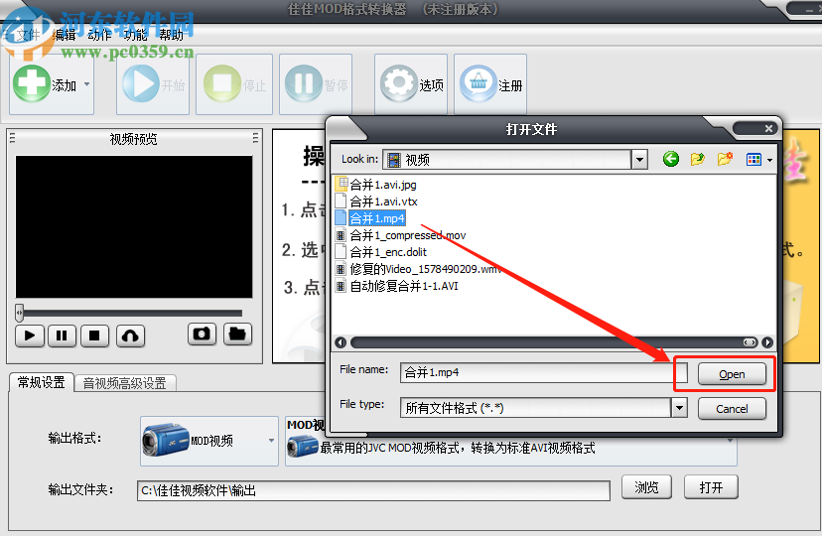Click the 浏览 browse button
Image resolution: width=822 pixels, height=536 pixels.
pos(646,487)
